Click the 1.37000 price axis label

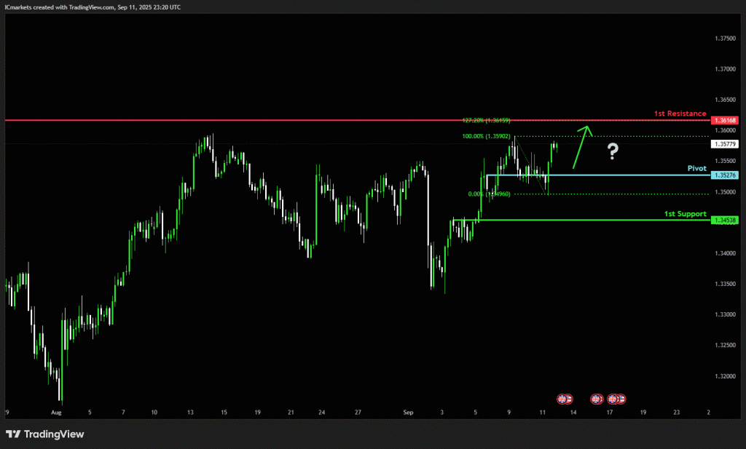(725, 69)
